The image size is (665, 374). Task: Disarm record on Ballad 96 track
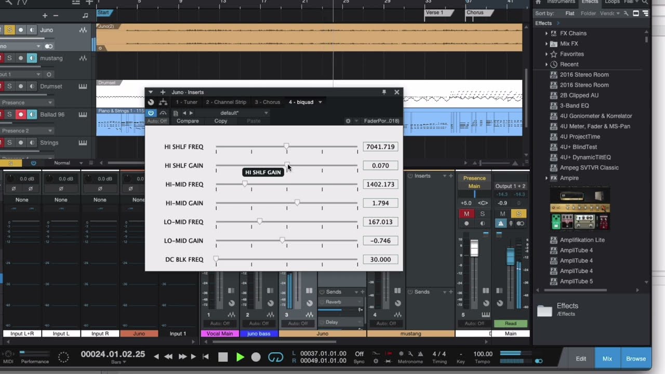pos(21,114)
